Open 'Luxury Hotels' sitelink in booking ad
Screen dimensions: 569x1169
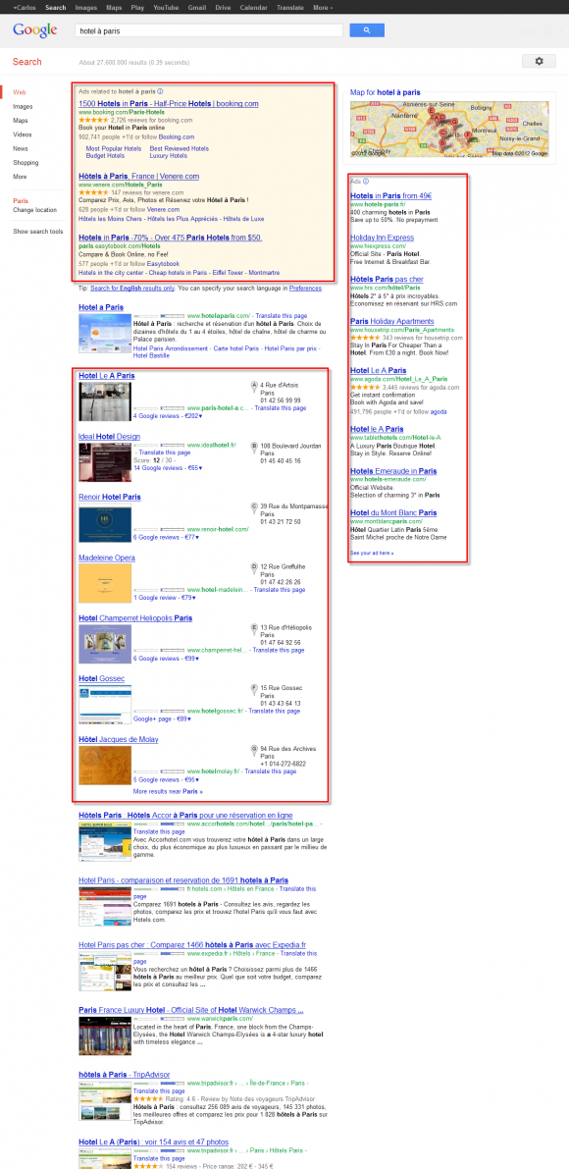(169, 156)
